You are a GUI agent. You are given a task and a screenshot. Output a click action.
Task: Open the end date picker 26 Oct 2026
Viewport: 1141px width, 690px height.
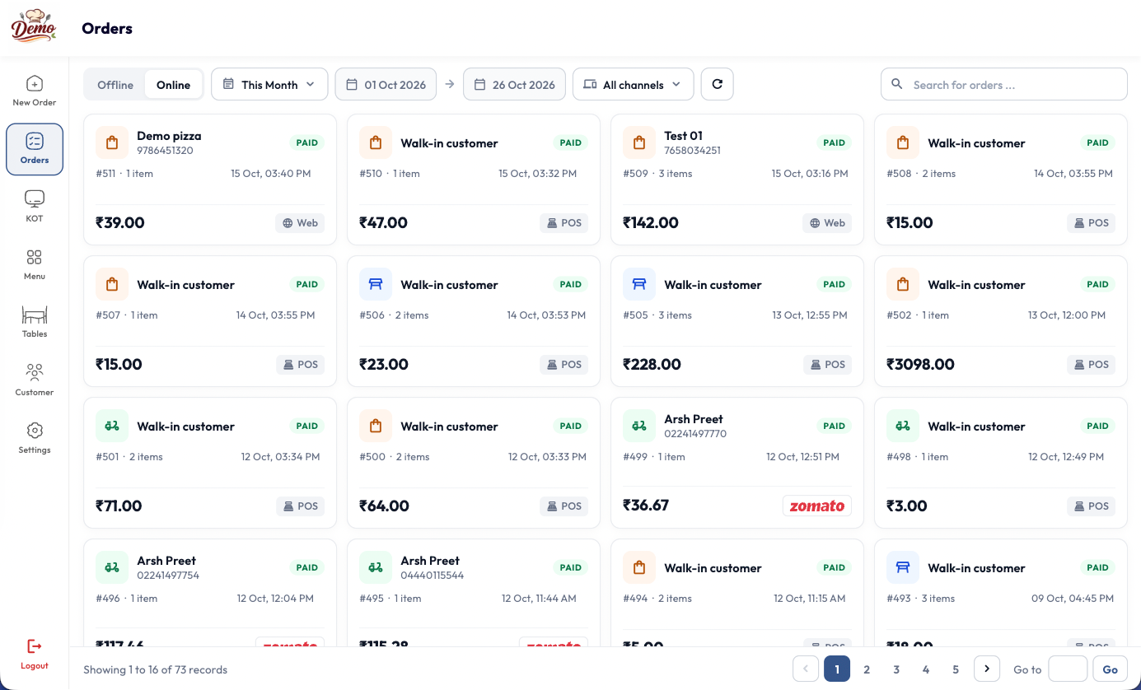[515, 84]
